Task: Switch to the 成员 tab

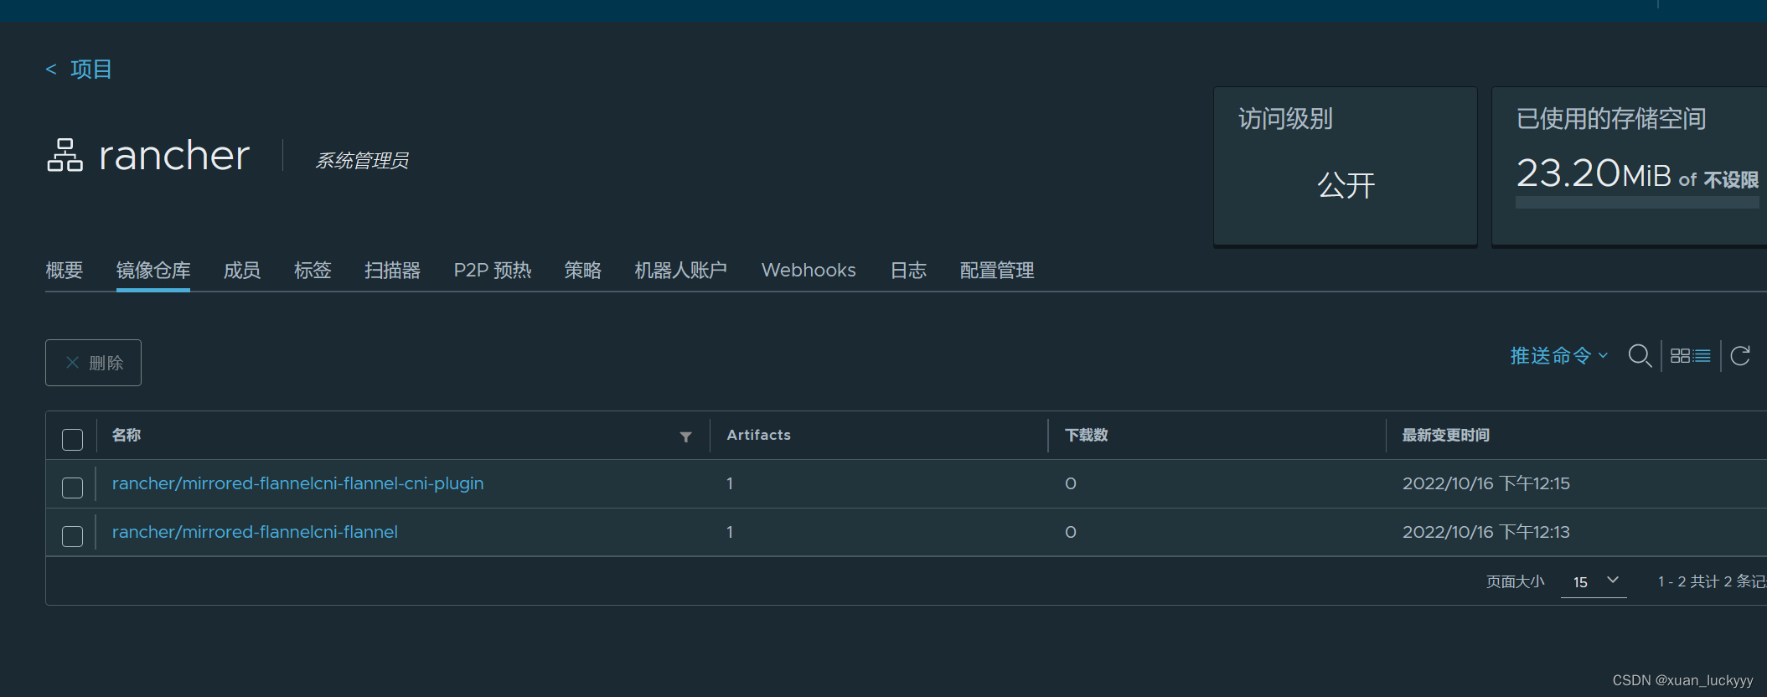Action: pyautogui.click(x=242, y=271)
